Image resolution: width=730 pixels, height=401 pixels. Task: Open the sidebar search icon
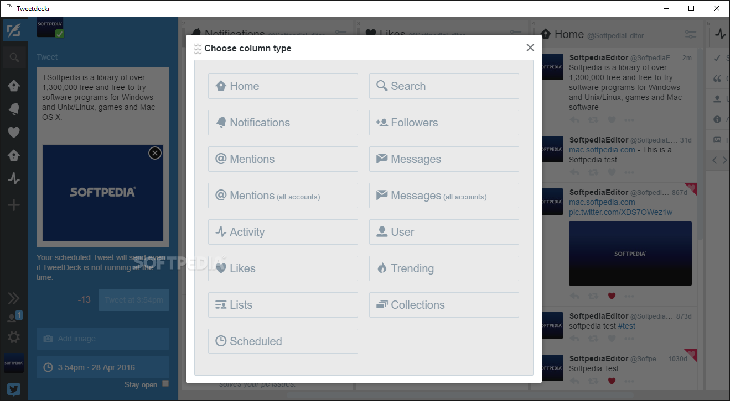(14, 57)
